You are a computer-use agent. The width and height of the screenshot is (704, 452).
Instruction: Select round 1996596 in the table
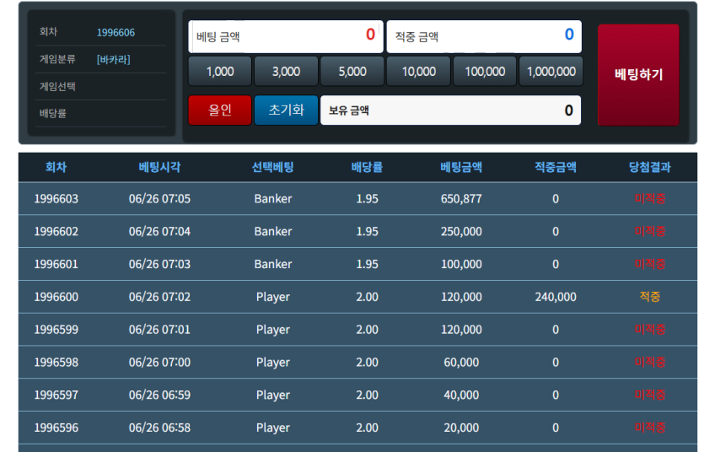point(56,428)
